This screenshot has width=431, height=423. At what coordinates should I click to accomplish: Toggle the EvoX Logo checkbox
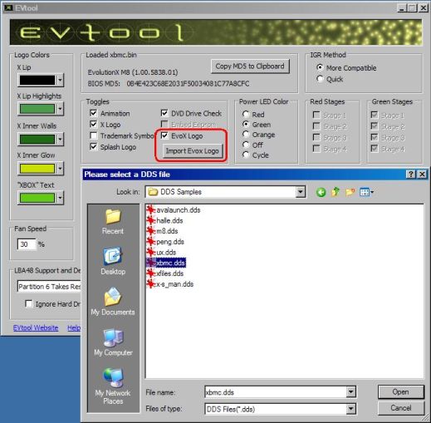point(164,135)
